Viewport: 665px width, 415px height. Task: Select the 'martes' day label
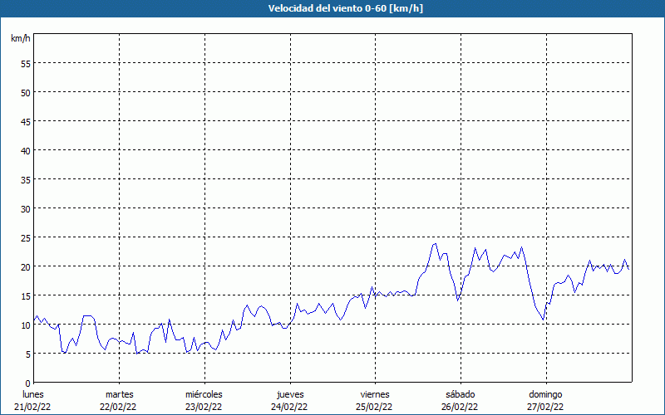120,394
